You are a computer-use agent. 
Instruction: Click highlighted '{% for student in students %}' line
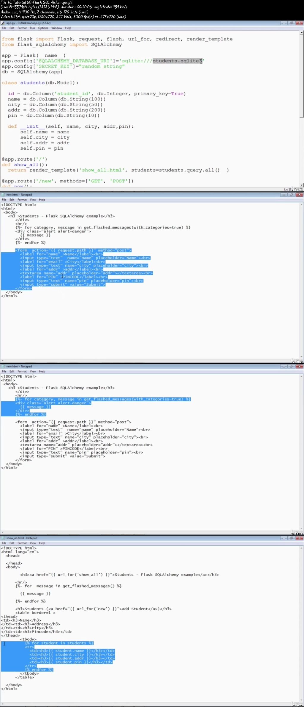pyautogui.click(x=59, y=643)
